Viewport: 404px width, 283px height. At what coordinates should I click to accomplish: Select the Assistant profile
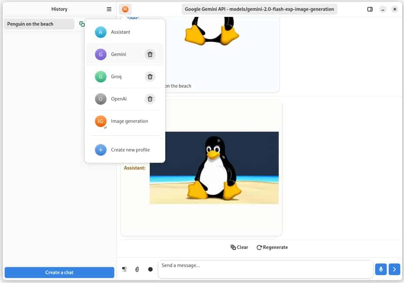[x=125, y=32]
